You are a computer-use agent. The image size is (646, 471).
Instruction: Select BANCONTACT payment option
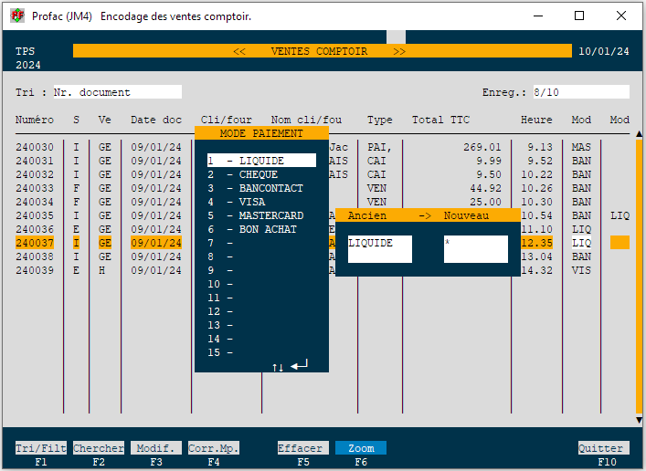[x=270, y=188]
